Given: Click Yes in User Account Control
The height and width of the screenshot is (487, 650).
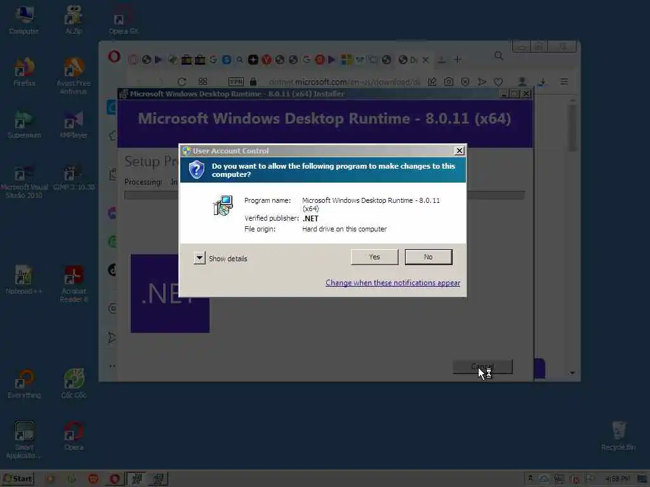Looking at the screenshot, I should pyautogui.click(x=375, y=257).
